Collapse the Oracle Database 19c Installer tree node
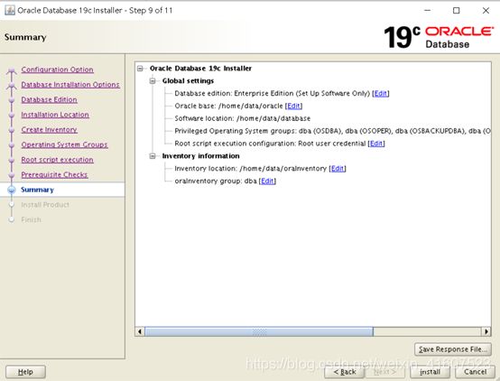 tap(140, 69)
